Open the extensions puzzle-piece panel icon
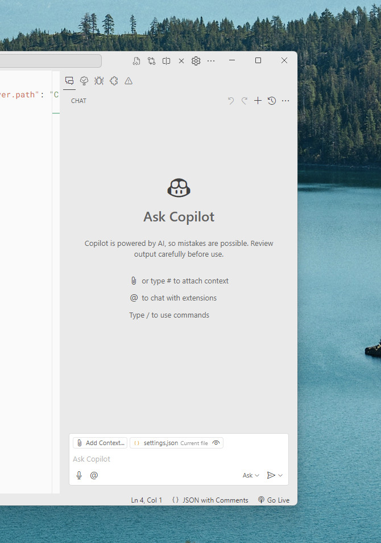The image size is (381, 543). tap(114, 81)
